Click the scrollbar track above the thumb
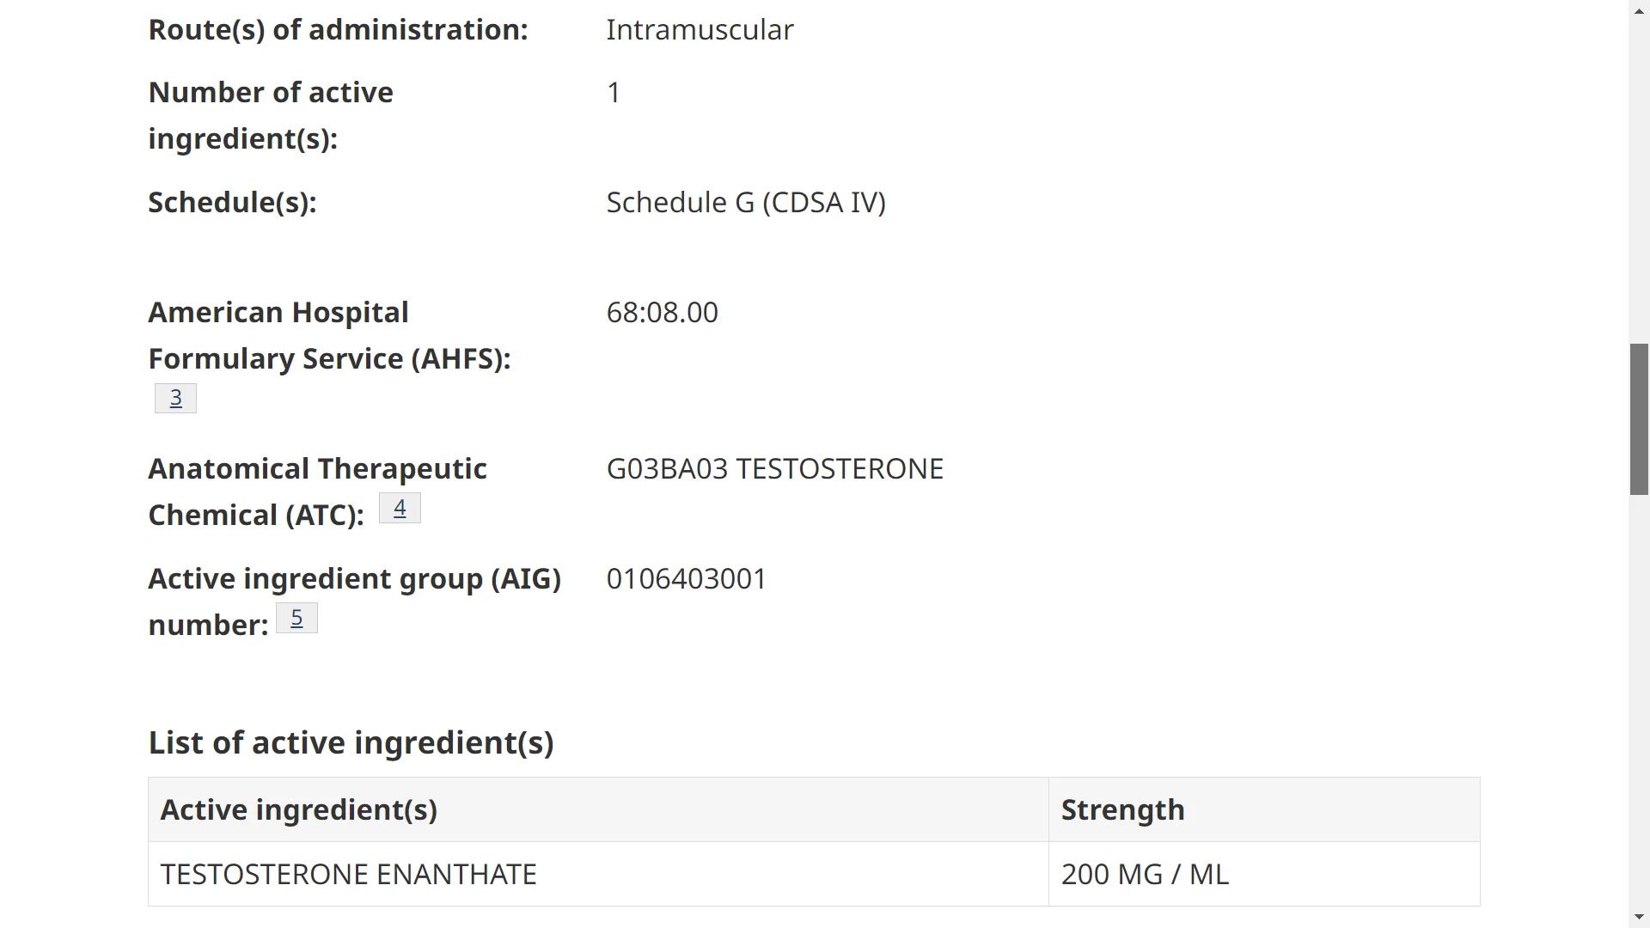The width and height of the screenshot is (1650, 928). pos(1639,172)
